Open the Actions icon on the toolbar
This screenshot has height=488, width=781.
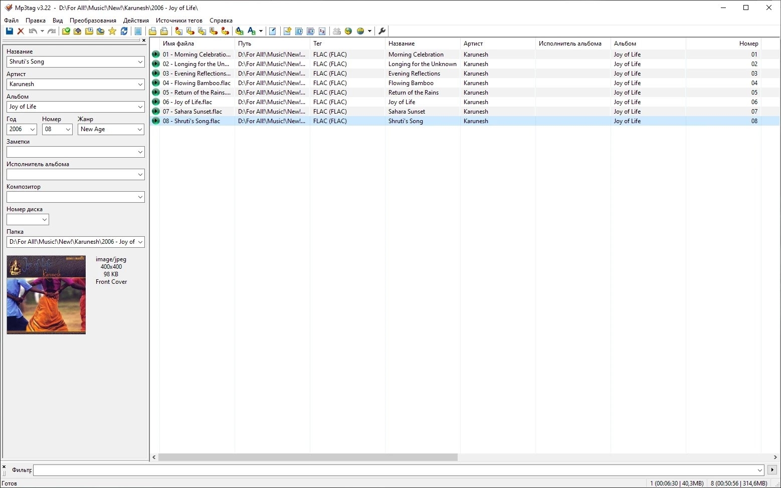[x=240, y=31]
